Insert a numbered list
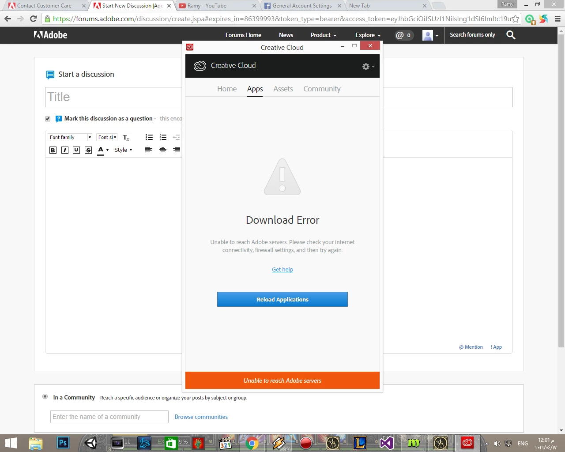Viewport: 565px width, 452px height. 163,137
